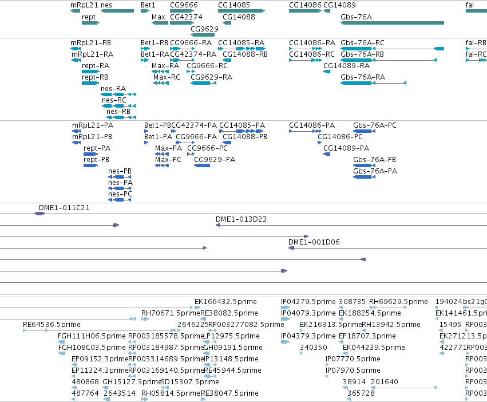Select the CG14086-PA protein label
Image resolution: width=487 pixels, height=402 pixels.
pos(312,125)
